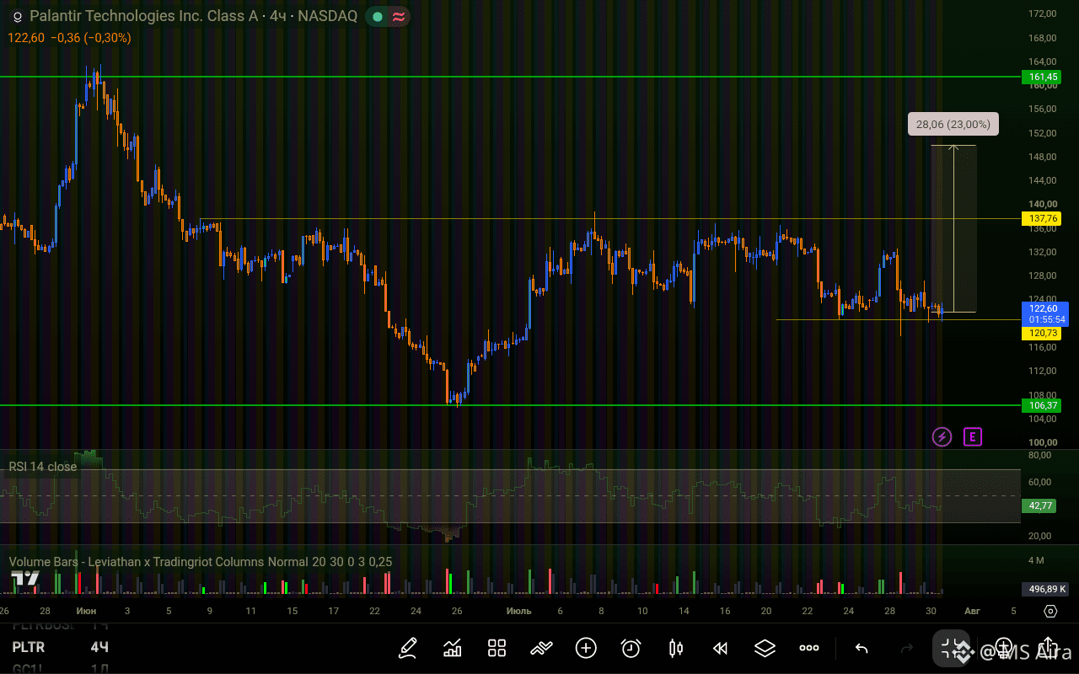Viewport: 1079px width, 674px height.
Task: Open the RSI 14 close indicator settings
Action: tap(43, 466)
